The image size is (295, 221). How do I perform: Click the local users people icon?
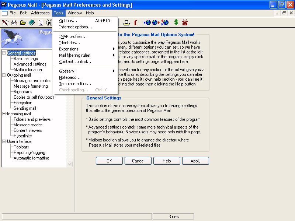(49, 22)
